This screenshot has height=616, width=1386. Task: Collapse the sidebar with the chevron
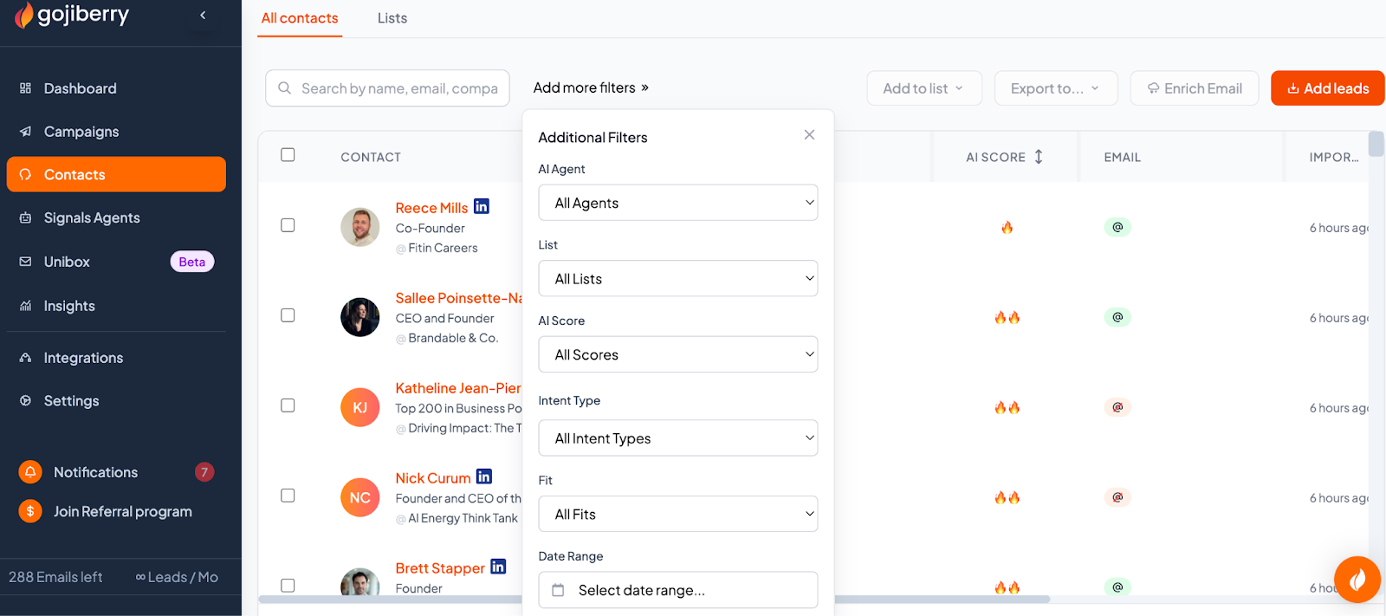click(203, 15)
